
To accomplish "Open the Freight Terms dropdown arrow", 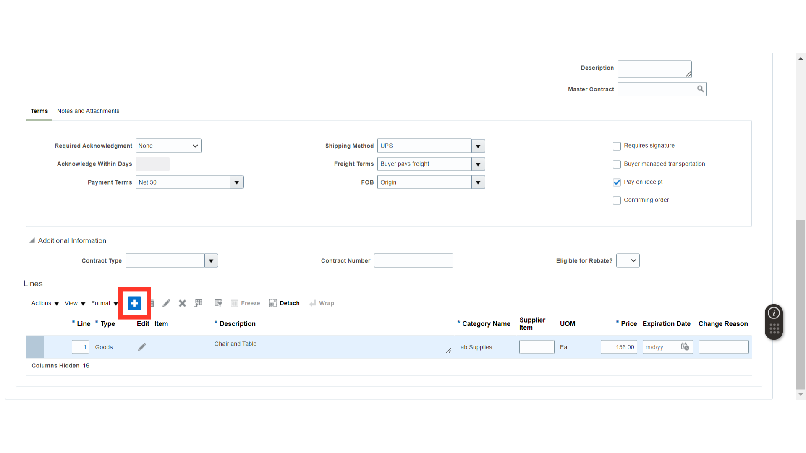I will click(478, 164).
